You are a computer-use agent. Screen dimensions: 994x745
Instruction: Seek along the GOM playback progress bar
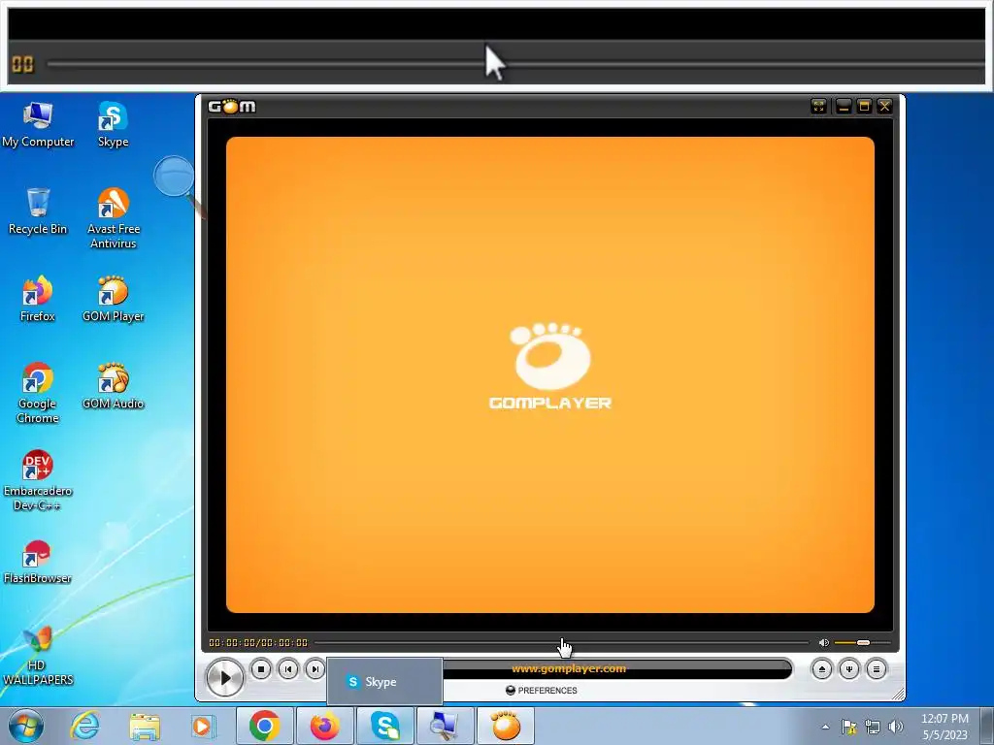coord(561,642)
